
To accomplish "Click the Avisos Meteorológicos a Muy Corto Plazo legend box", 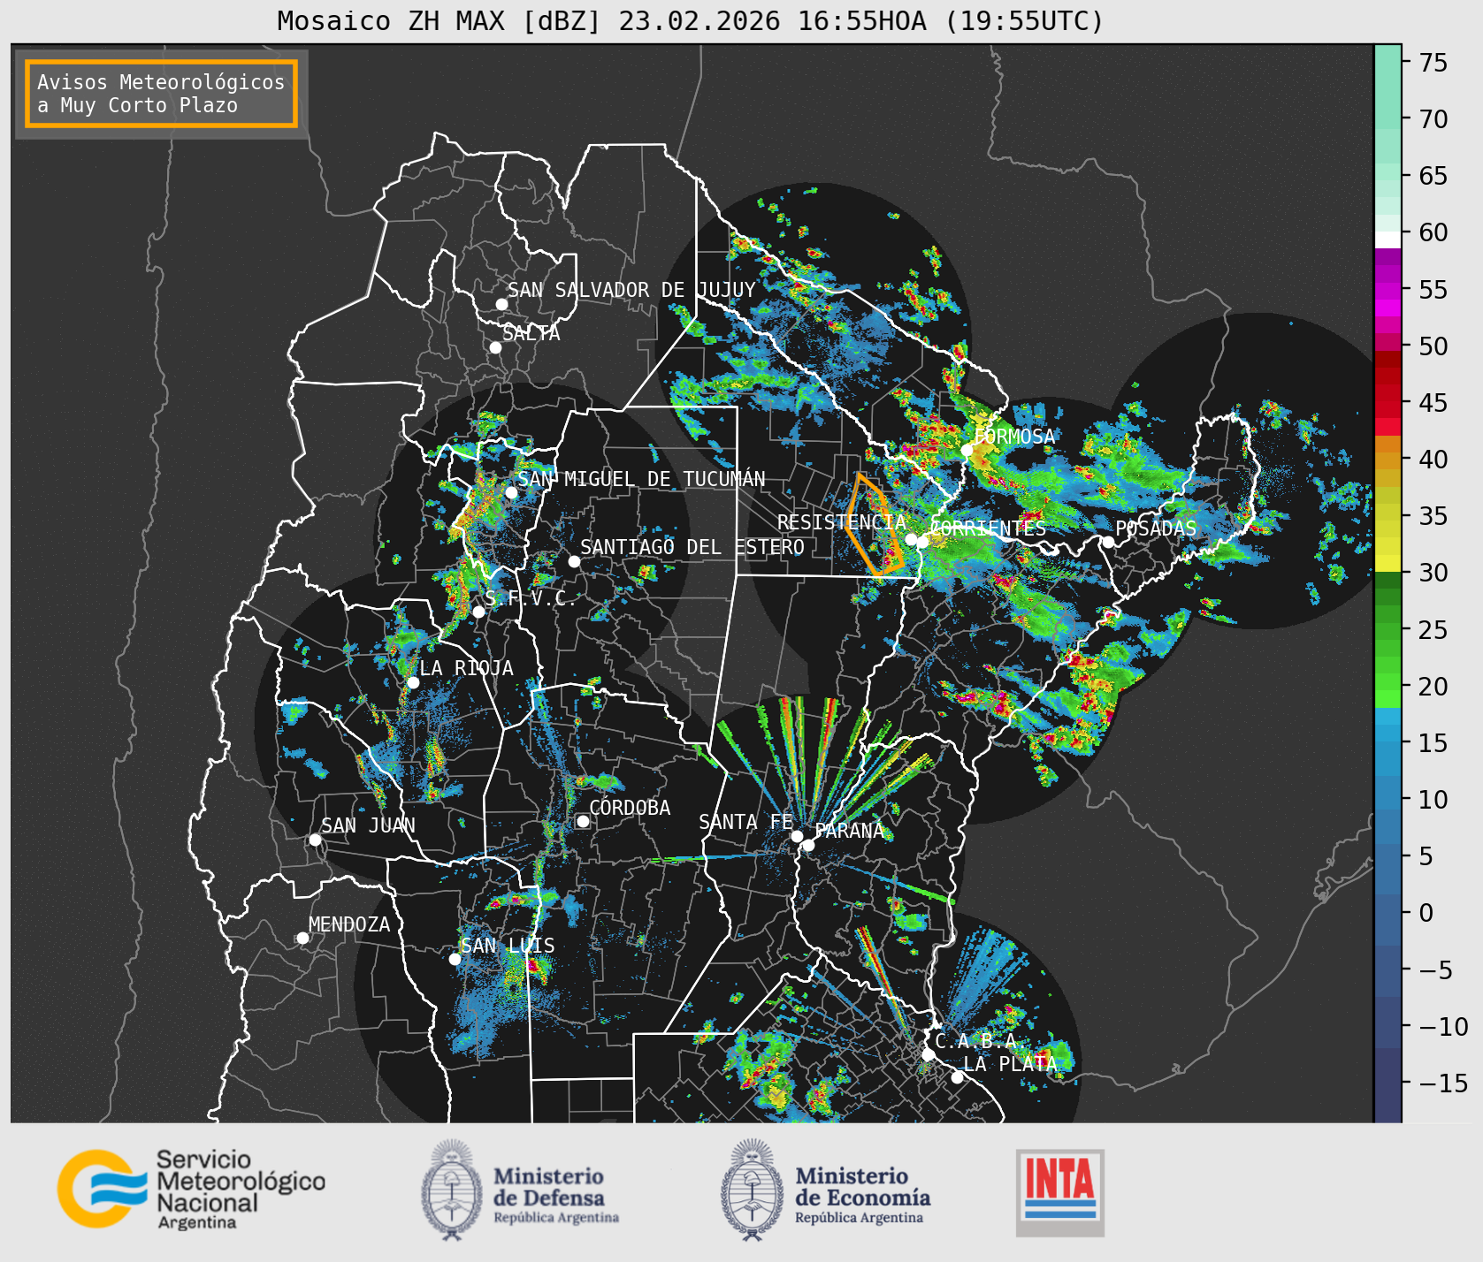I will click(161, 94).
